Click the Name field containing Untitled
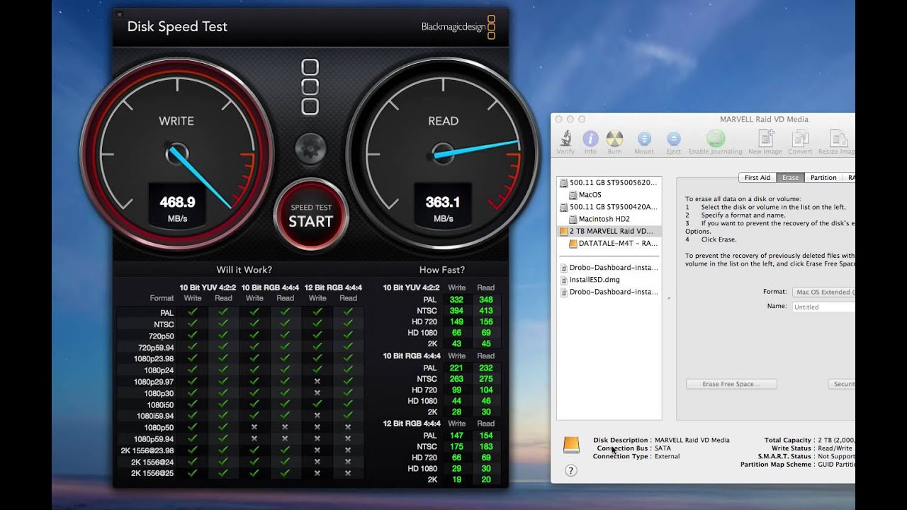The height and width of the screenshot is (510, 907). coord(823,307)
